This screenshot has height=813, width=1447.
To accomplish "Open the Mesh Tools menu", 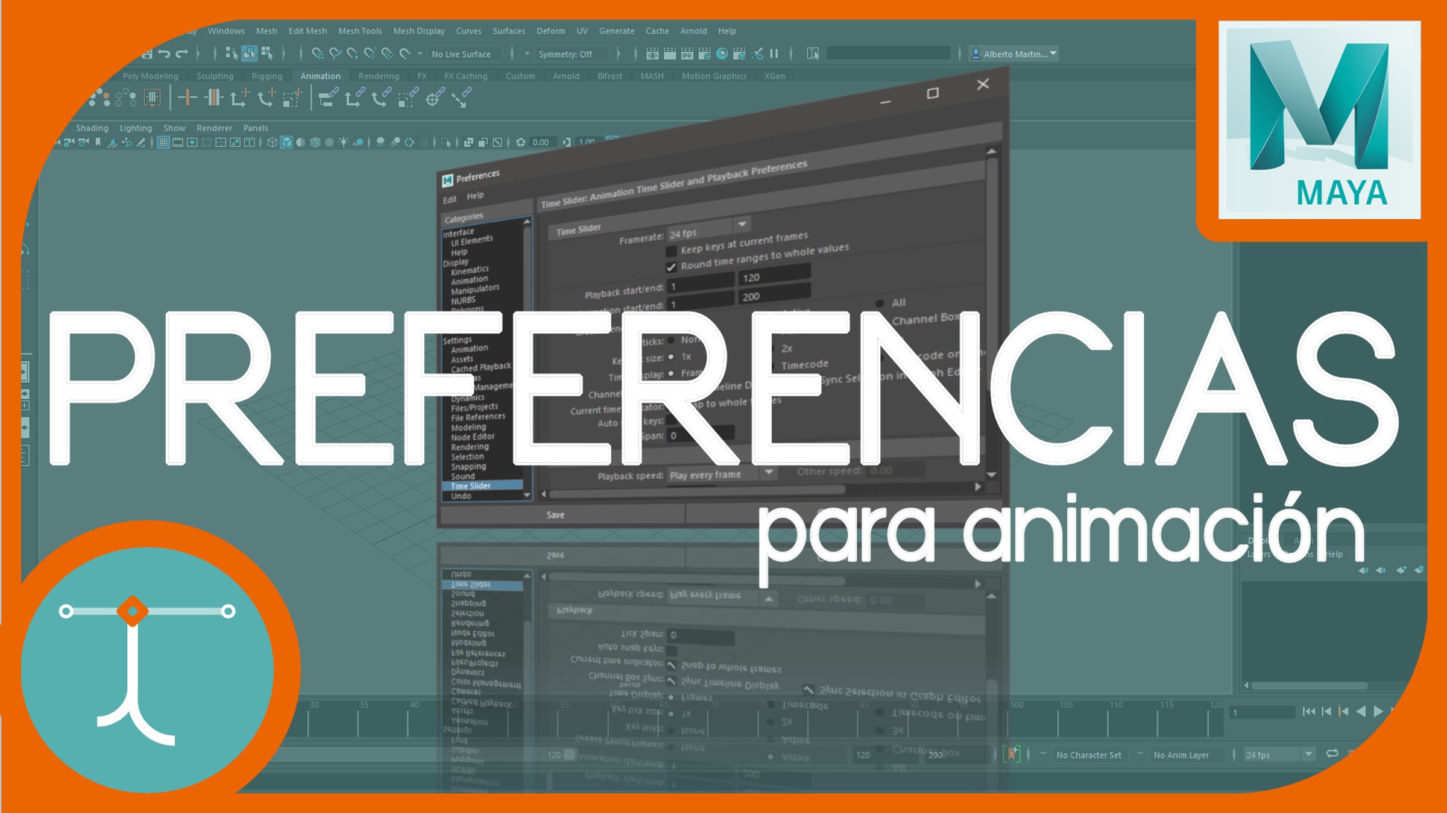I will pyautogui.click(x=359, y=31).
